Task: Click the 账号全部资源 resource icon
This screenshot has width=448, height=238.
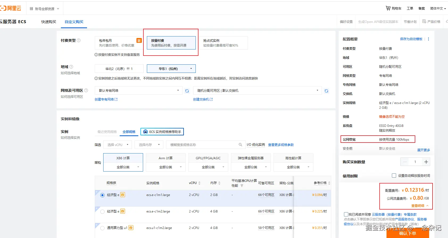Action: [31, 9]
